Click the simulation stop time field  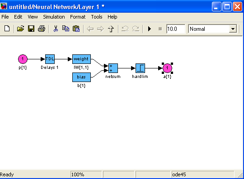click(176, 29)
